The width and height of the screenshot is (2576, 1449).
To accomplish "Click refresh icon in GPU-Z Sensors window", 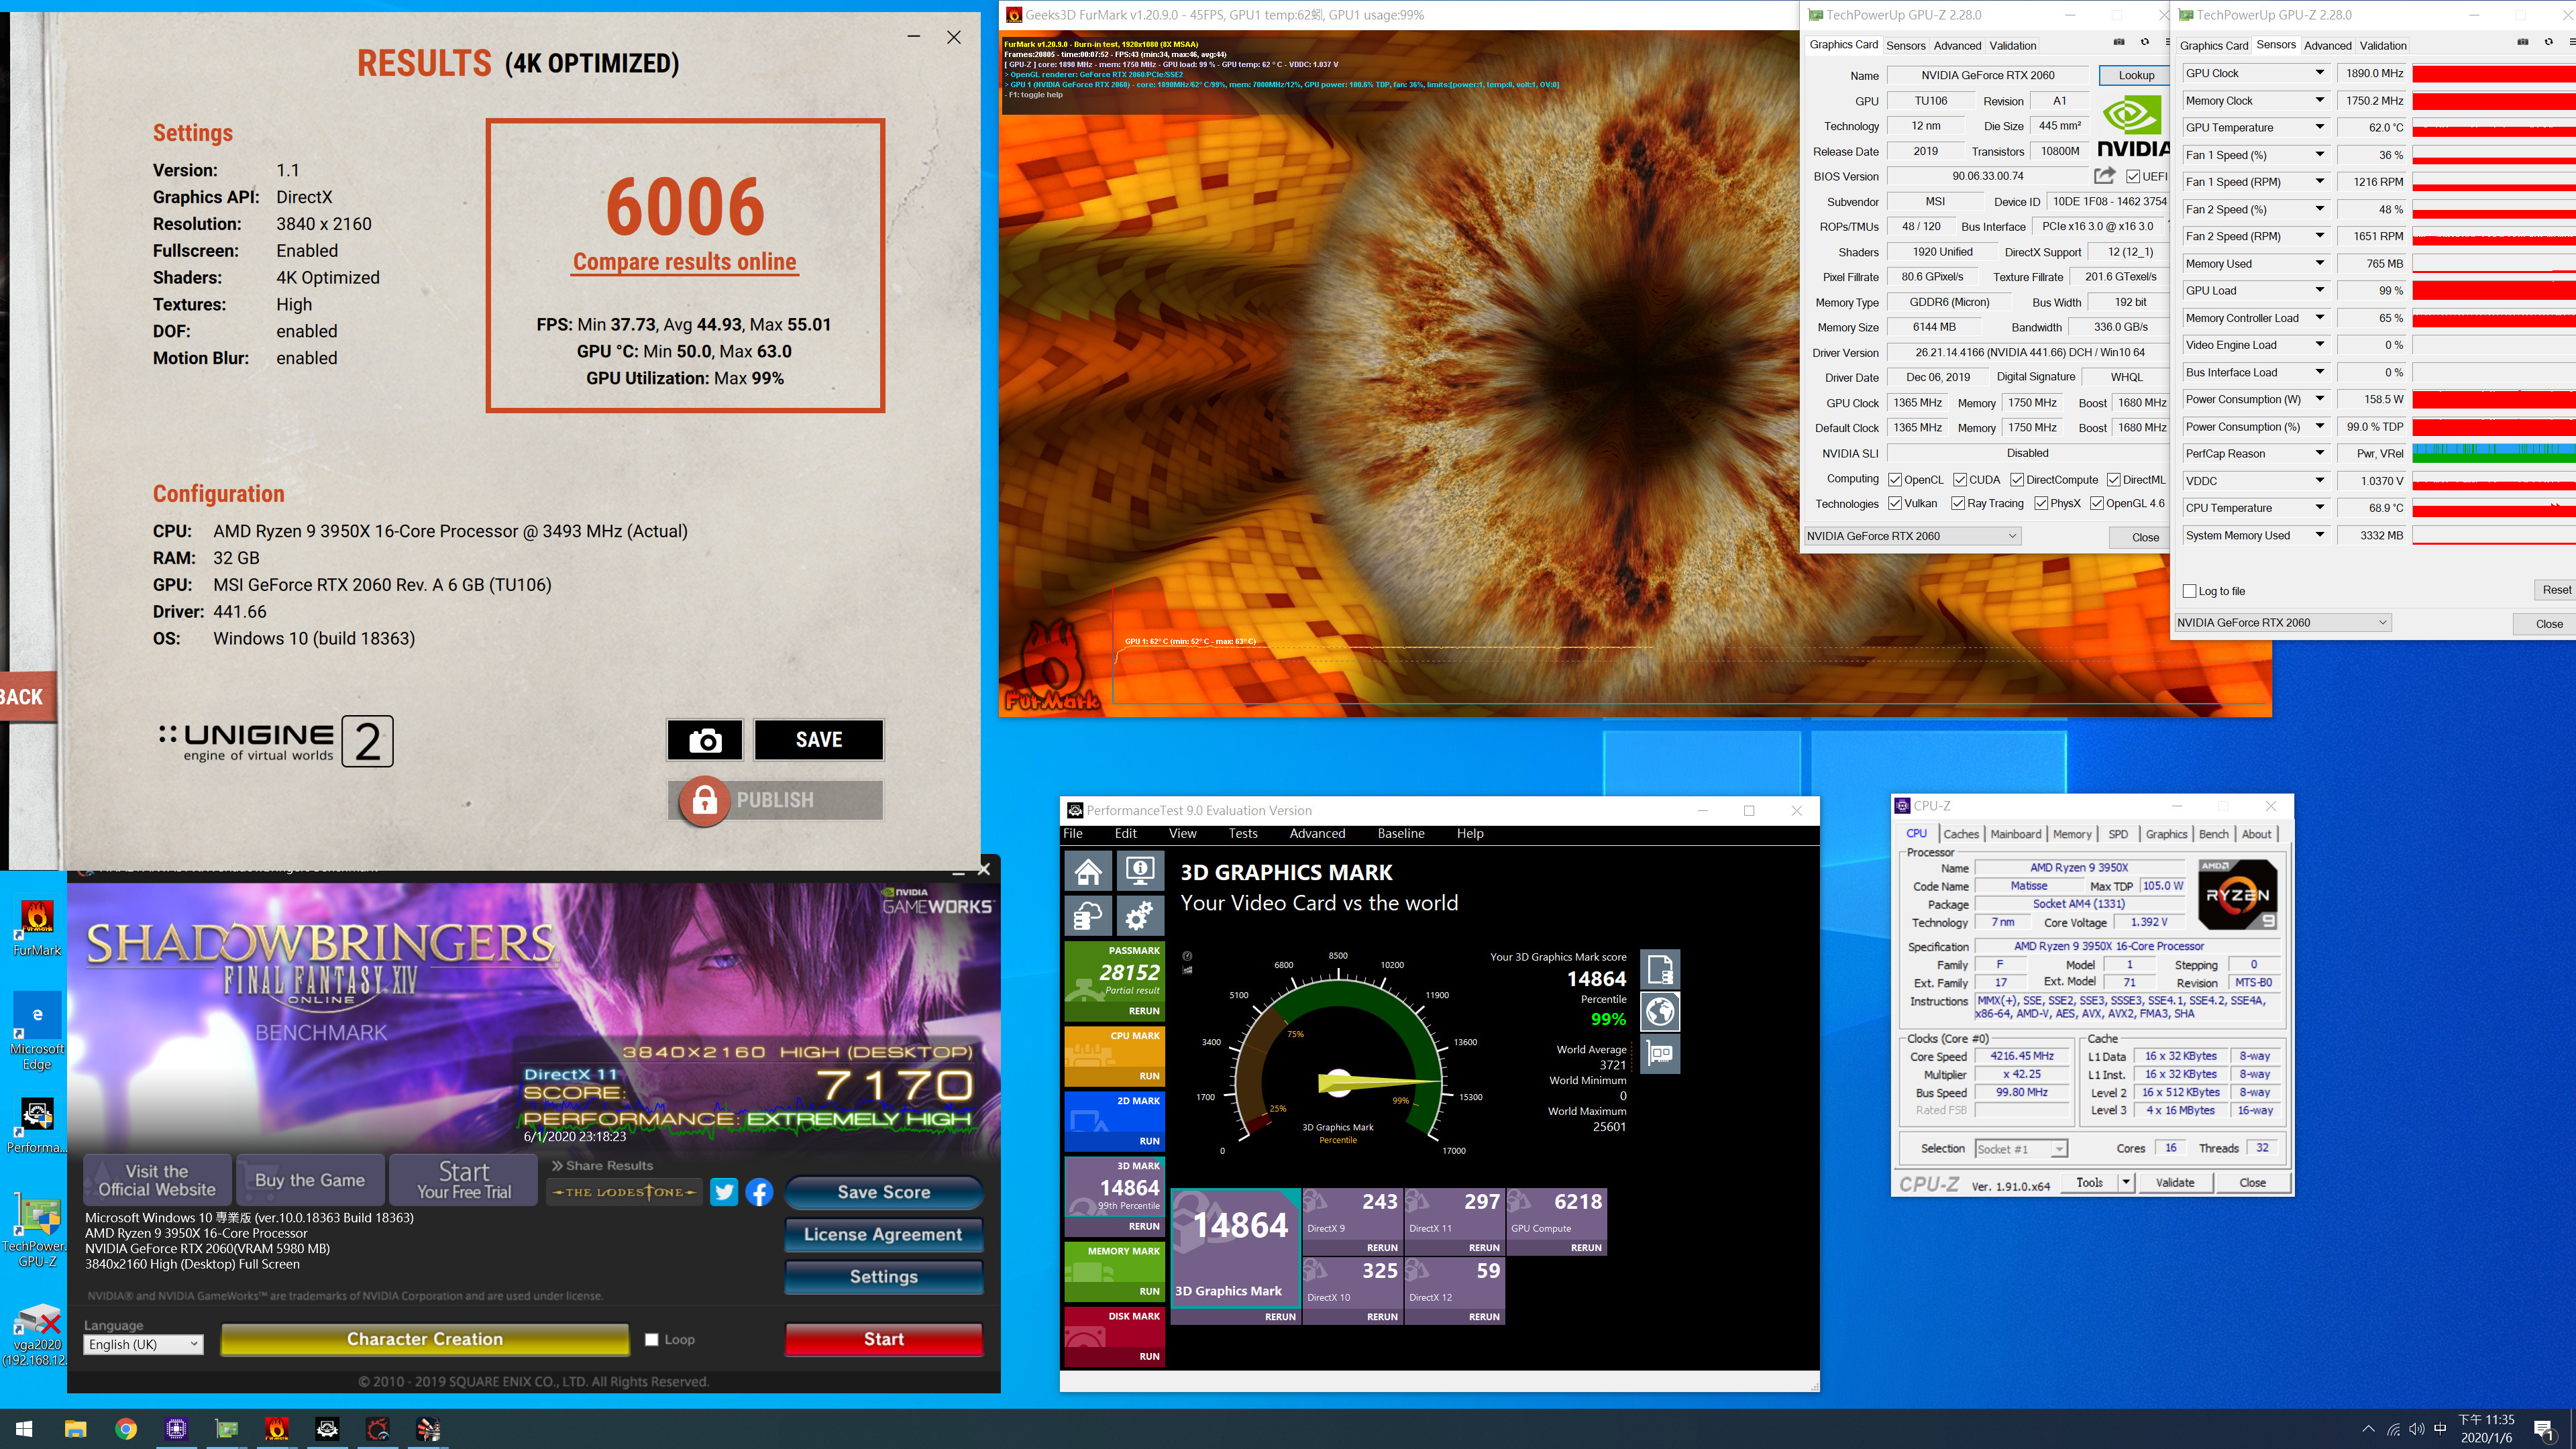I will point(2548,42).
